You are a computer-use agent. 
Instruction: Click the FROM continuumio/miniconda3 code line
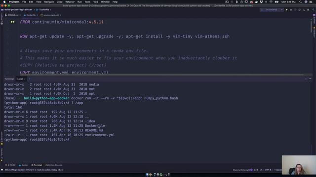[x=62, y=22]
